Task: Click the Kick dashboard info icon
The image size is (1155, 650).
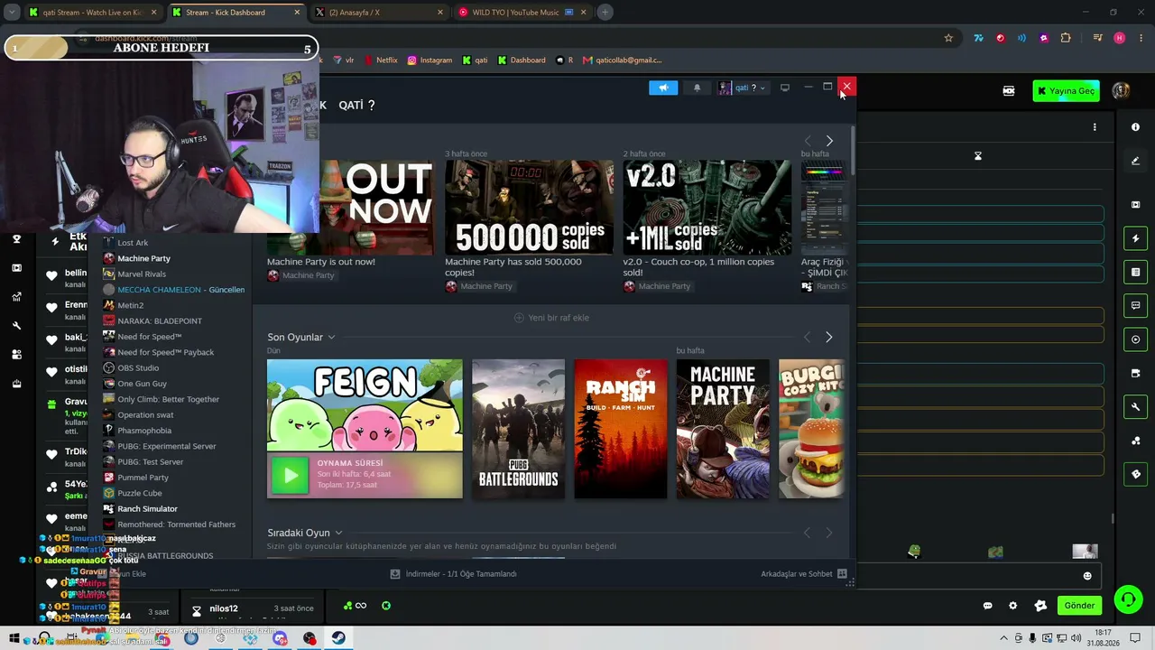Action: (1135, 127)
